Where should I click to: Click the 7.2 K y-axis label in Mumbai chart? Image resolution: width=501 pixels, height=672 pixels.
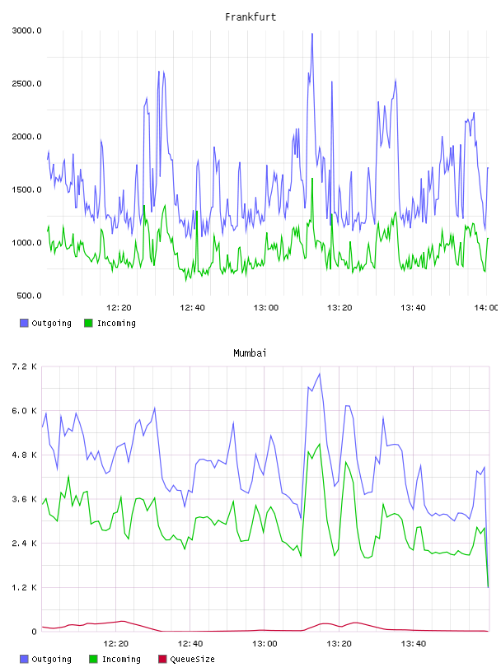tap(25, 366)
